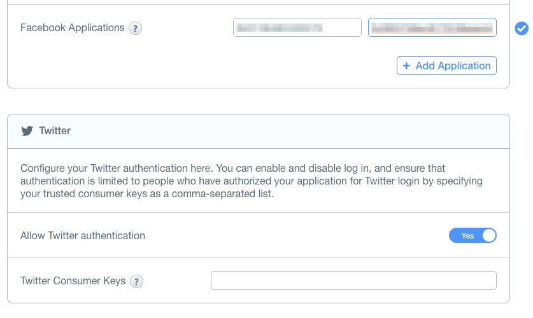Click the 'Facebook Applications' label

(73, 28)
